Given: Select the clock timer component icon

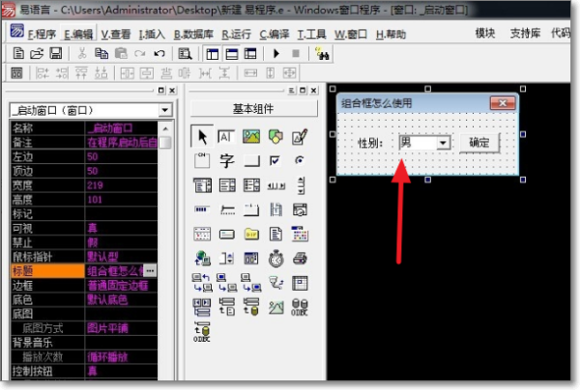Looking at the screenshot, I should pyautogui.click(x=275, y=259).
